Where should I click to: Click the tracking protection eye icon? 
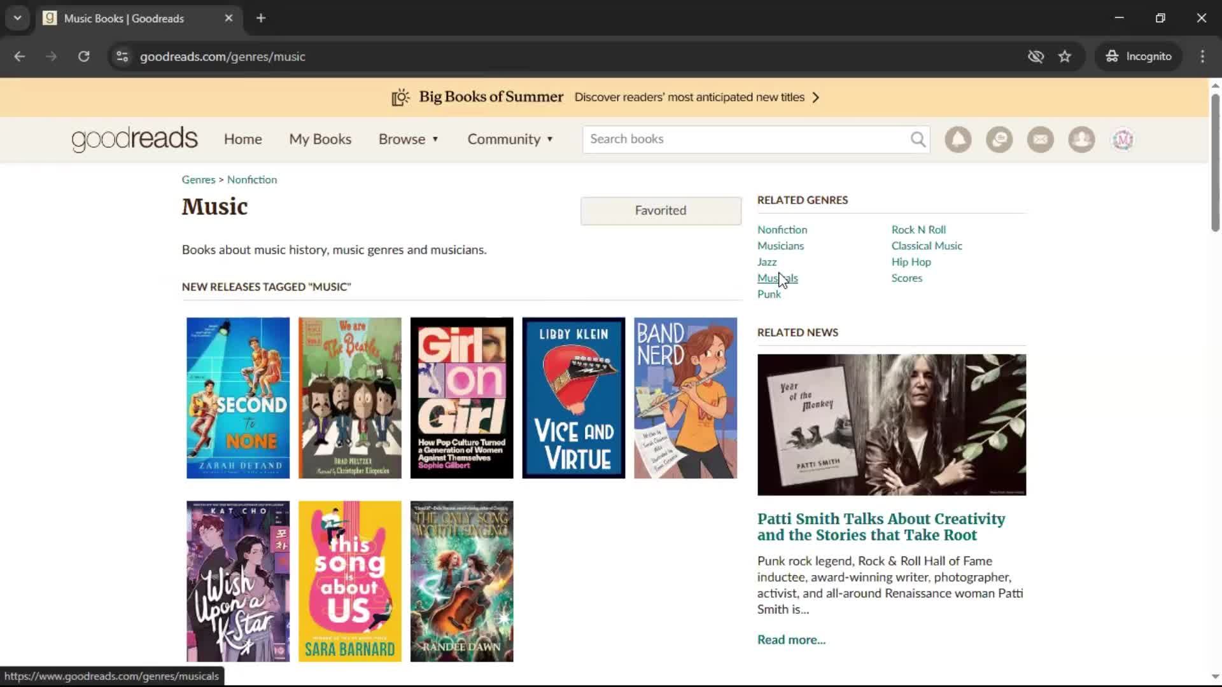1036,57
